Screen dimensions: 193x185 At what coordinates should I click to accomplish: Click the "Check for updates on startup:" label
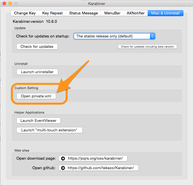click(x=43, y=36)
